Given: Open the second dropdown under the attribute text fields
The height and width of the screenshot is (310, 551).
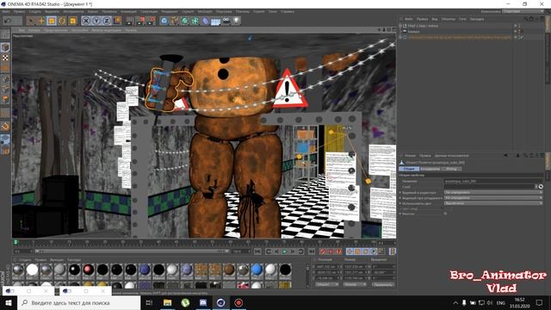Looking at the screenshot, I should click(x=493, y=198).
